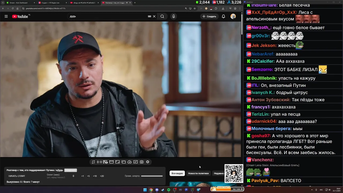
Task: Clear the YouTube search query with X
Action: [x=154, y=16]
